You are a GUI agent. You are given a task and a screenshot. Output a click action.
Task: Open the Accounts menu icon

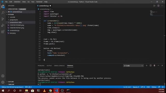[x=3, y=76]
